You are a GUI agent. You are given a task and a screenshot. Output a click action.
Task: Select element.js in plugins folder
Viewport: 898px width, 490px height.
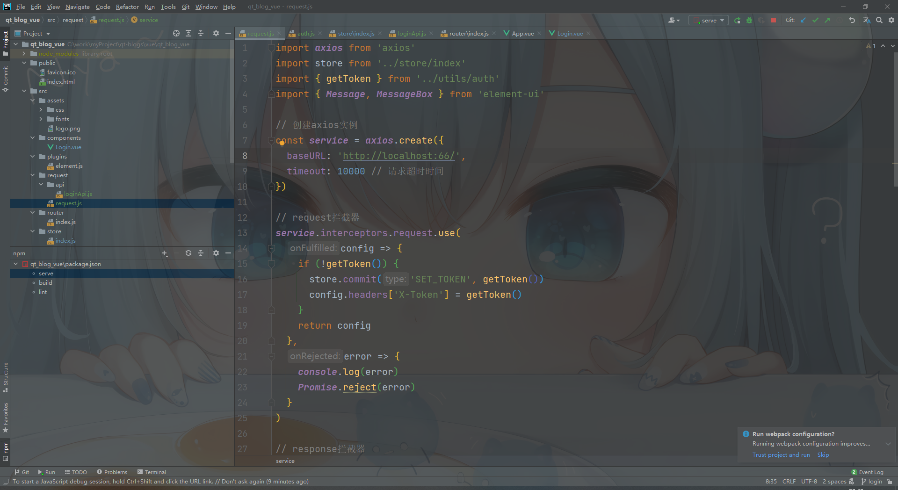pyautogui.click(x=69, y=166)
